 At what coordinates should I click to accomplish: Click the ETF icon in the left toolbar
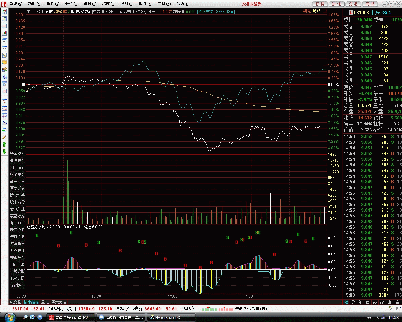4,91
